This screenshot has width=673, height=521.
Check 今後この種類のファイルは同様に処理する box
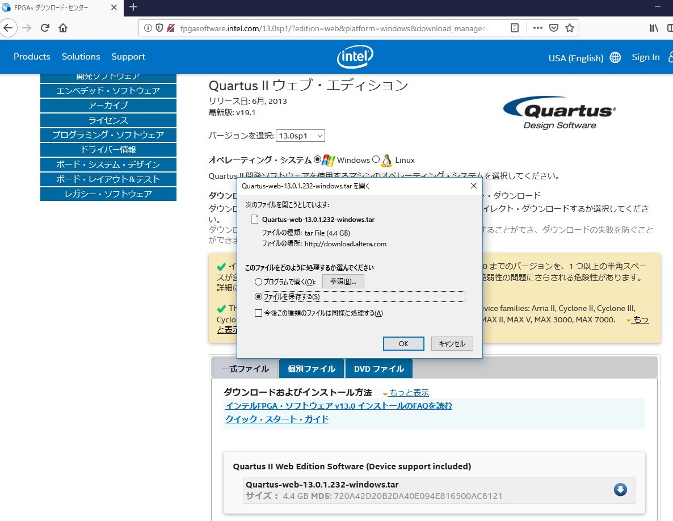pos(258,313)
